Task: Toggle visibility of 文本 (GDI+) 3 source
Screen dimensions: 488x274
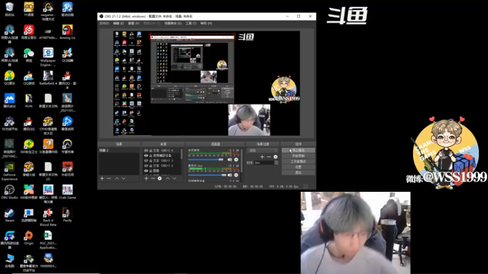Action: tap(146, 161)
